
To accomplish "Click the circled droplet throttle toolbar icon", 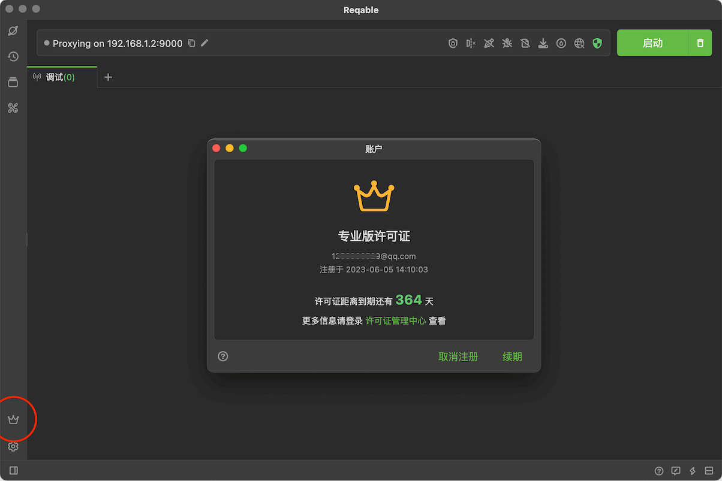I will click(x=561, y=43).
